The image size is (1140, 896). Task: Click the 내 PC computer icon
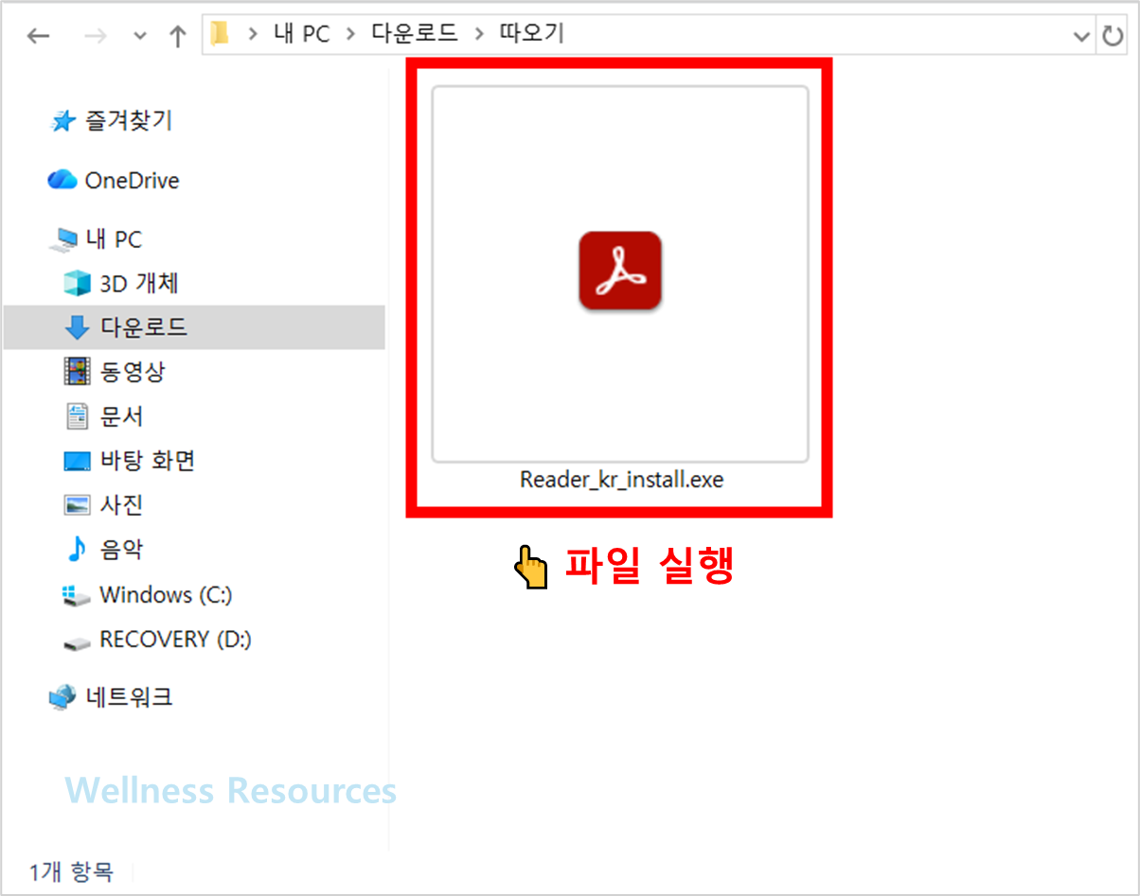click(62, 240)
